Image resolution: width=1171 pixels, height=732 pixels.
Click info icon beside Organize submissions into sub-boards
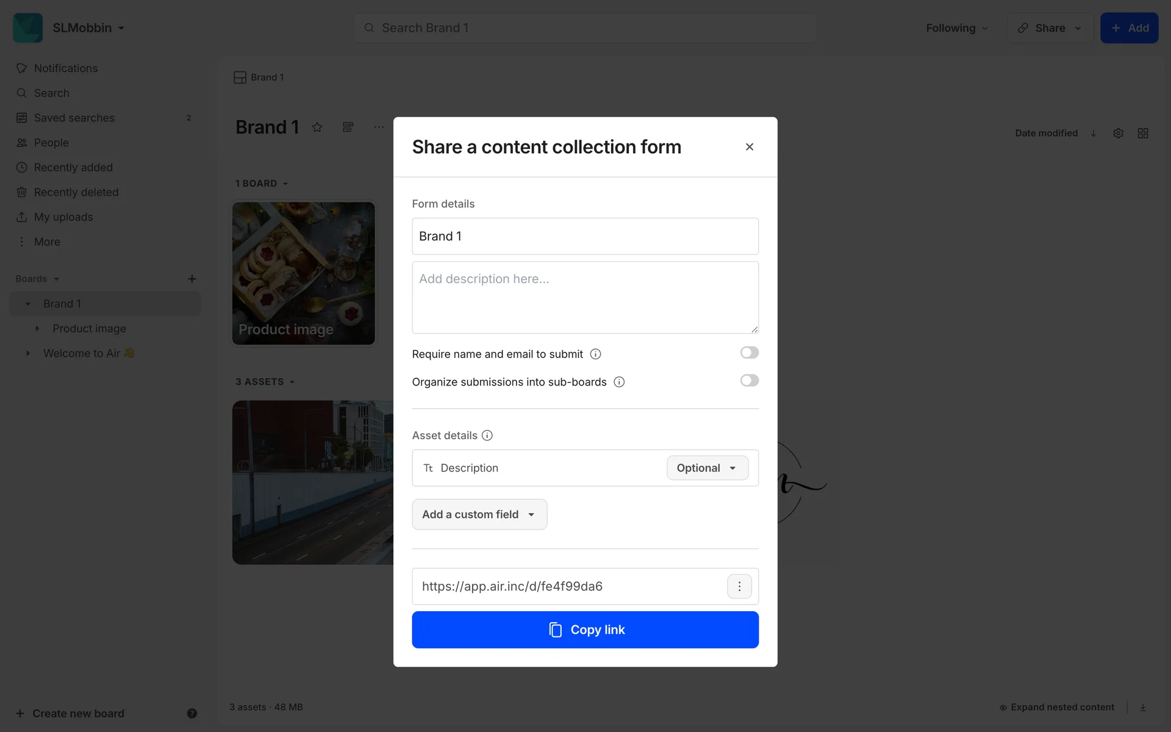(x=619, y=382)
